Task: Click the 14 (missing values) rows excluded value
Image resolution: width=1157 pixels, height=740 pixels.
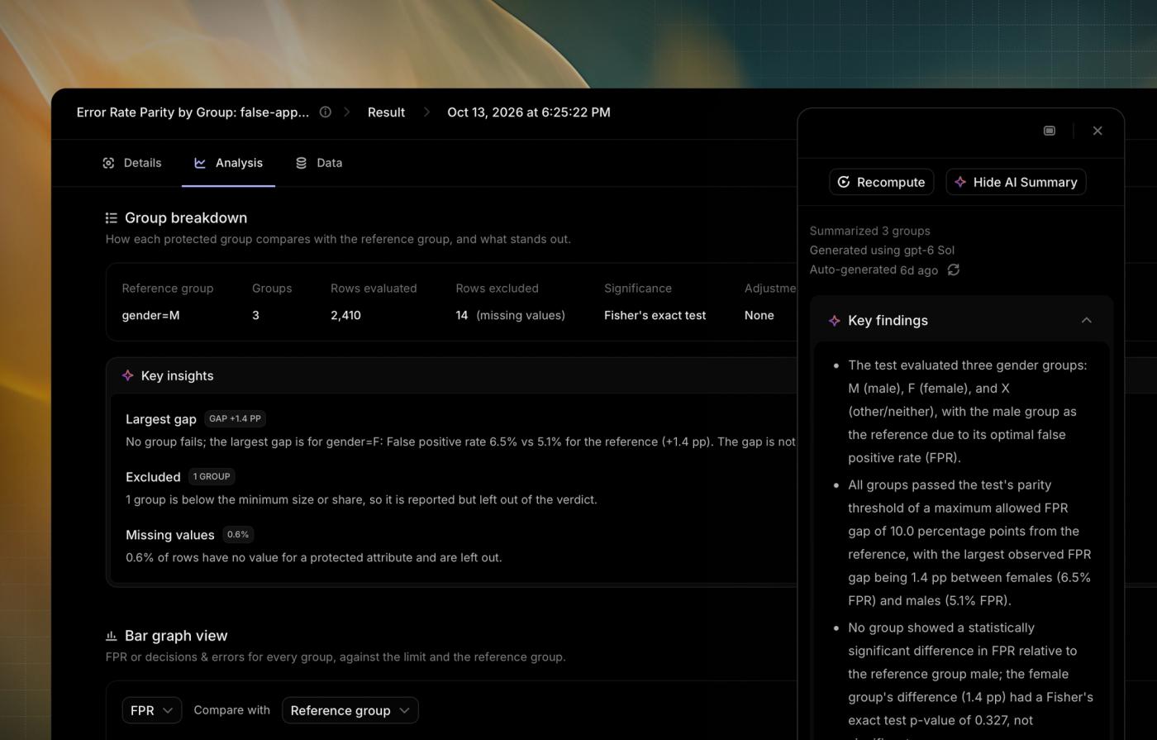Action: tap(510, 315)
